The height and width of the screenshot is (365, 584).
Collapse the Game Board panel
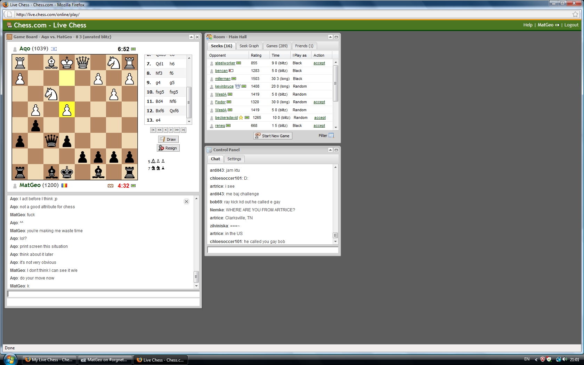(x=191, y=37)
